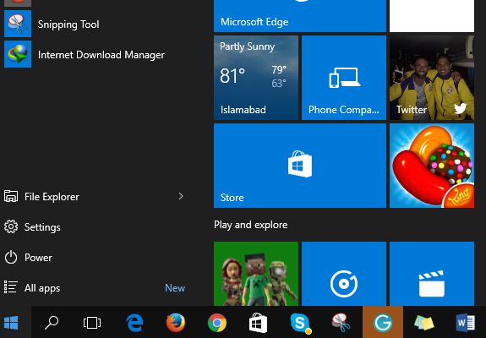486x338 pixels.
Task: Open Task View from the taskbar
Action: coord(92,323)
